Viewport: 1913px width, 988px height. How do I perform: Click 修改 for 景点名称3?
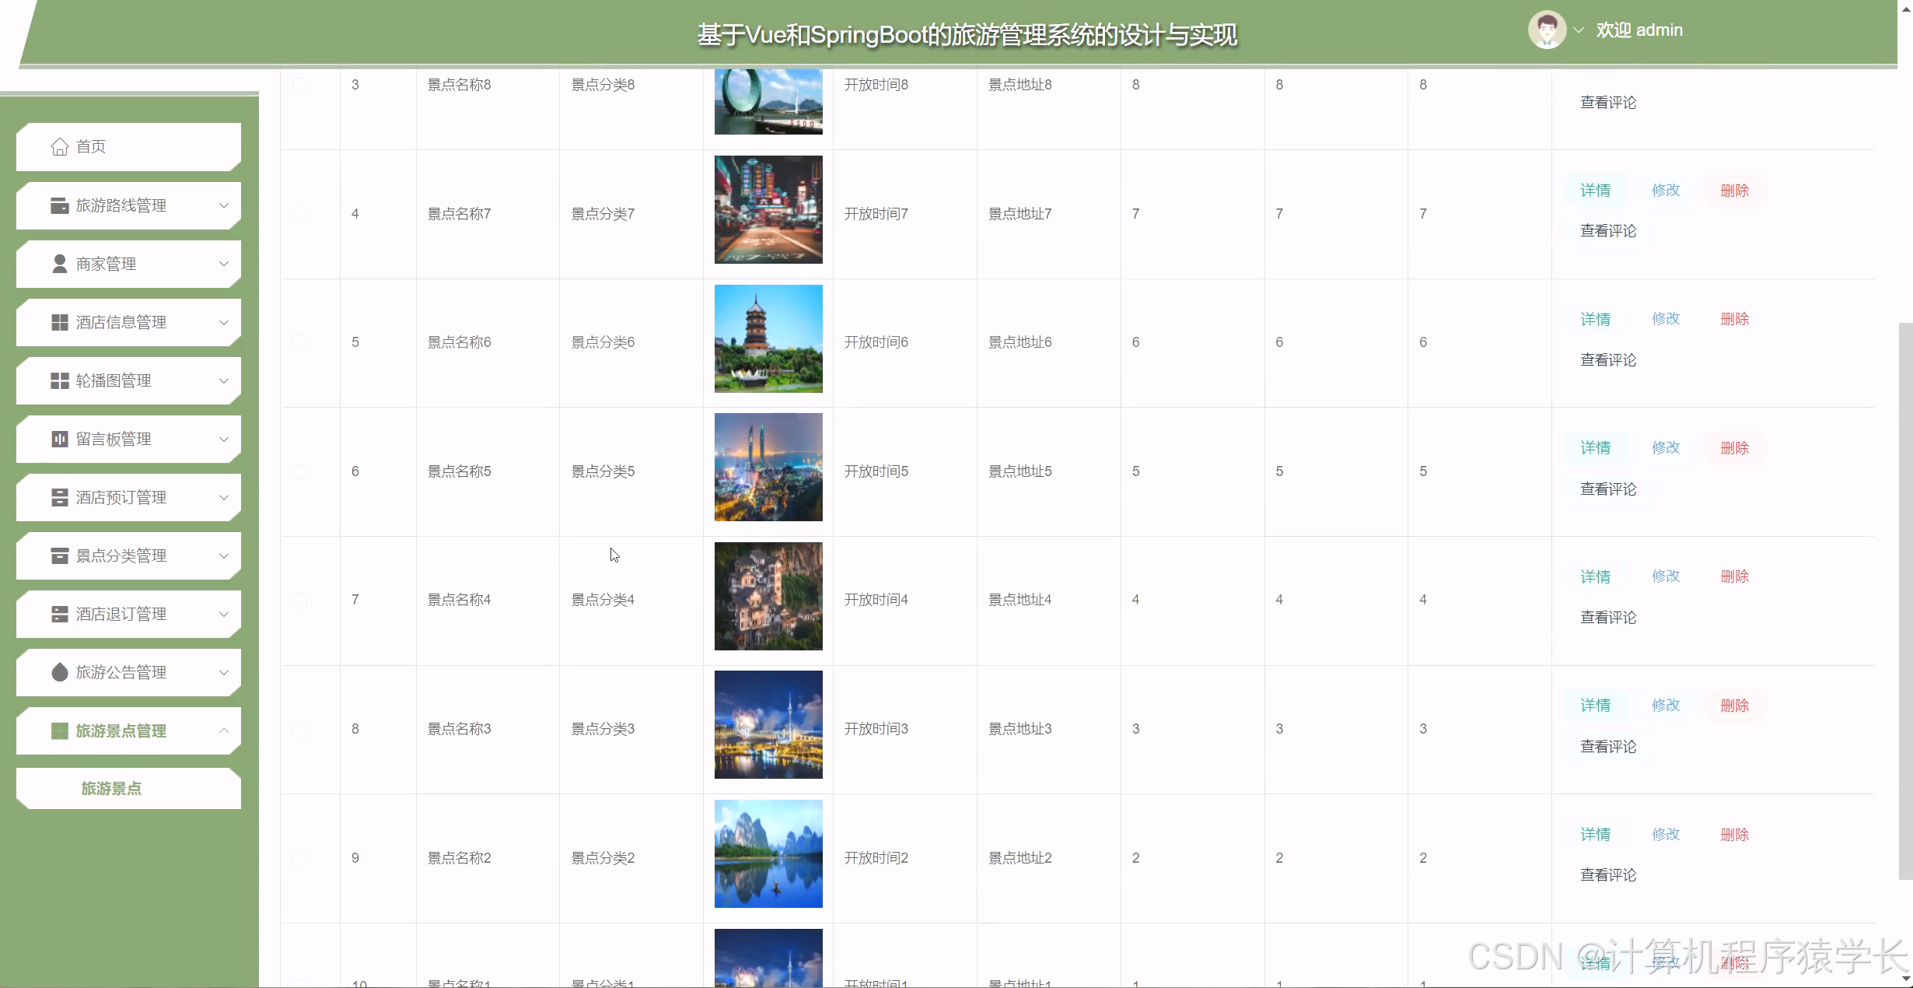coord(1666,706)
